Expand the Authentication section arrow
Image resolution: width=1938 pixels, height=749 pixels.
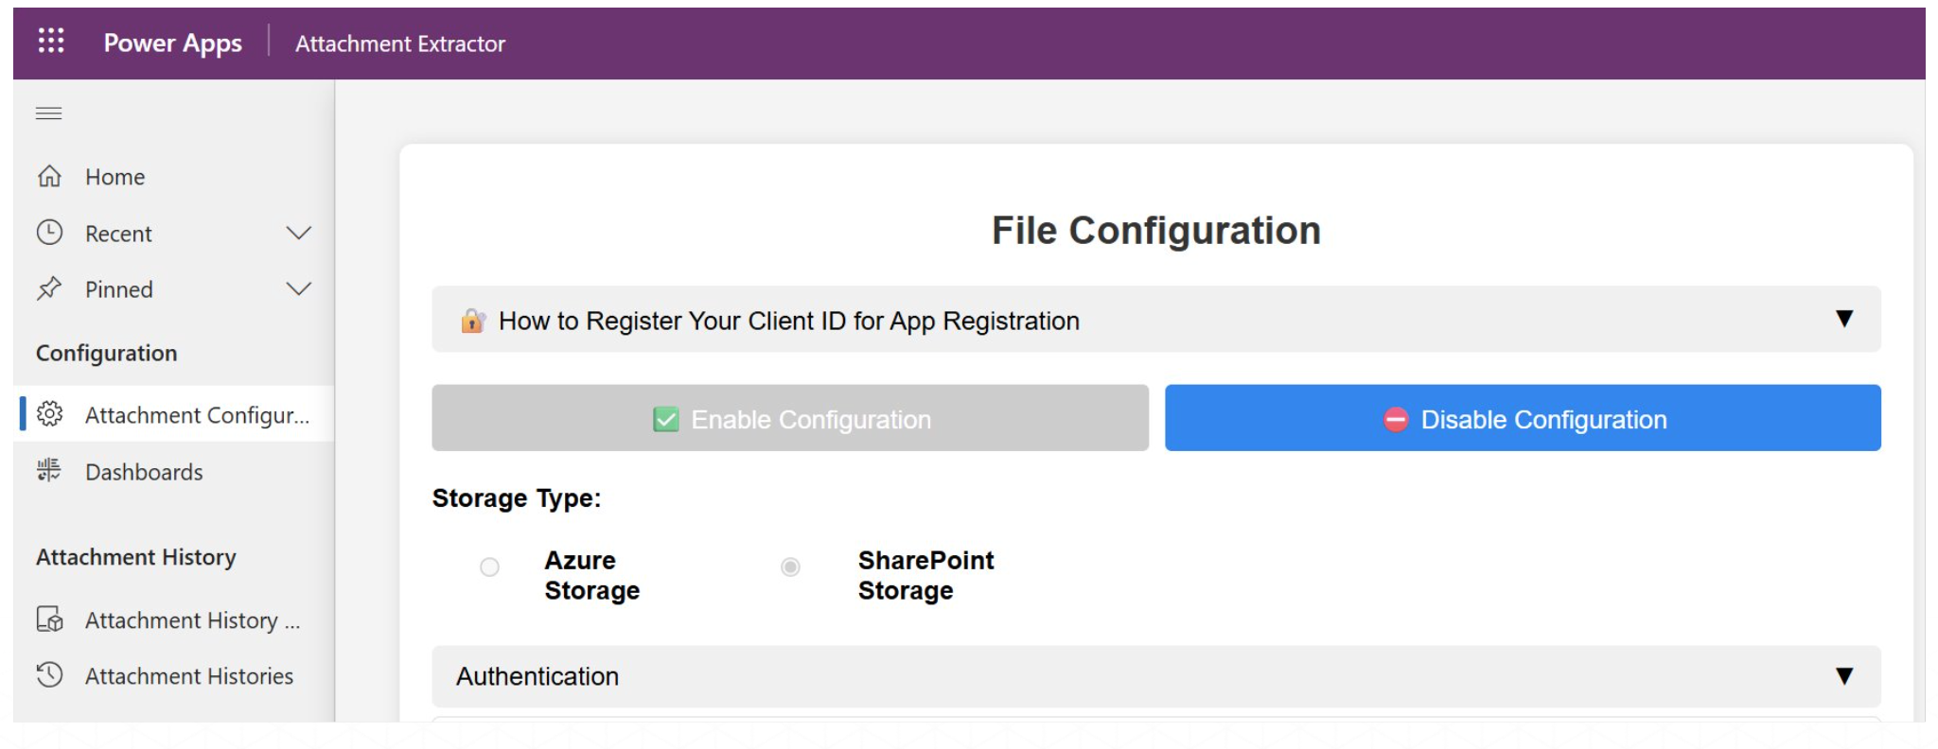pos(1843,676)
